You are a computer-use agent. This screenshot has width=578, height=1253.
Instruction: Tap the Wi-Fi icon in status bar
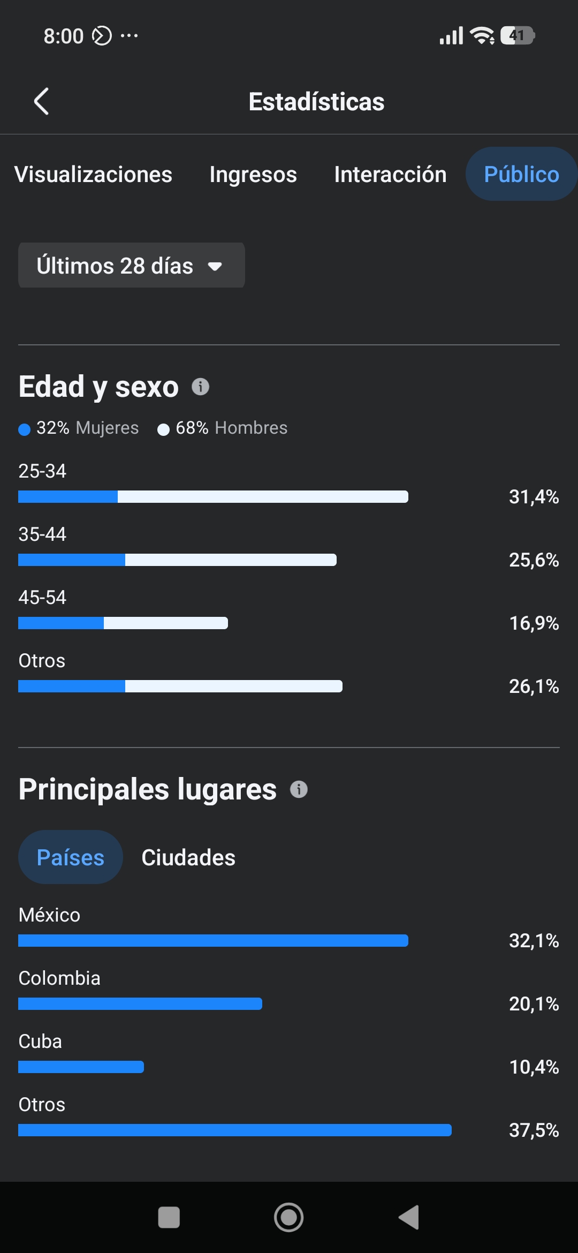[482, 36]
